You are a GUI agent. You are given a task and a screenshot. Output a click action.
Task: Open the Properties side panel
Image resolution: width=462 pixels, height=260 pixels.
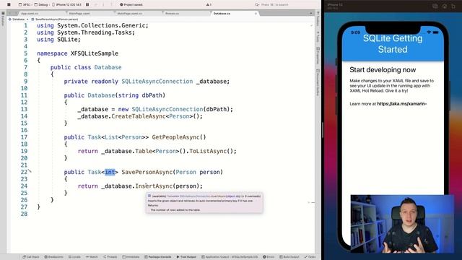(x=318, y=55)
